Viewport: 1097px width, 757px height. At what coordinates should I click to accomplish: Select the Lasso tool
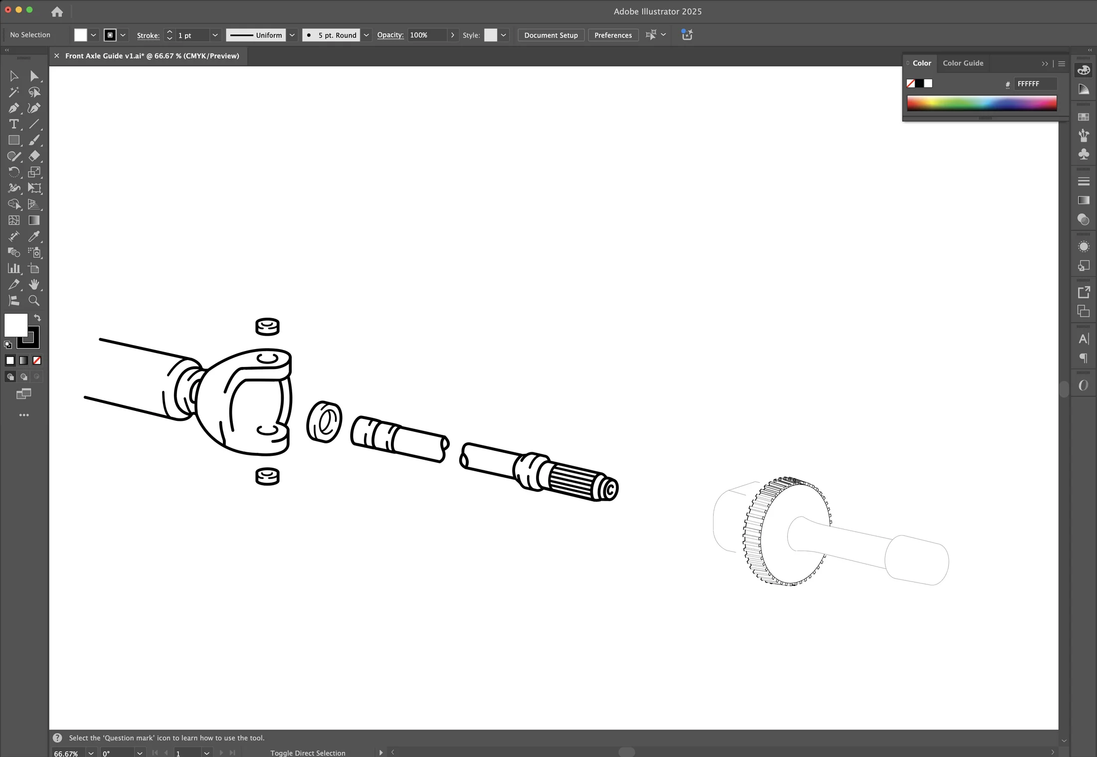(x=34, y=92)
